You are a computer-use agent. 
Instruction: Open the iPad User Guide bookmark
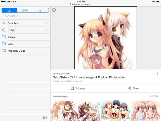click(25, 51)
